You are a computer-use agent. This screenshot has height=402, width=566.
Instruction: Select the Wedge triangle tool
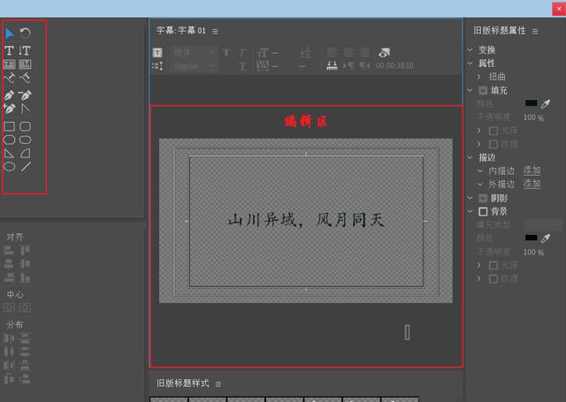coord(10,154)
